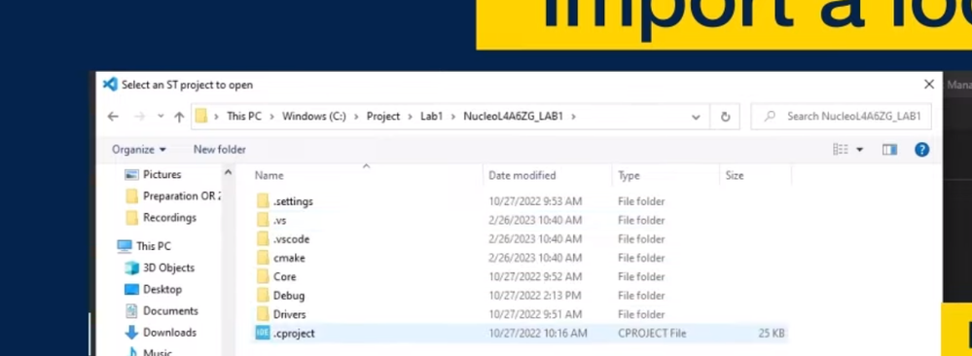Click sidebar scrollbar up arrow
Image resolution: width=972 pixels, height=356 pixels.
tap(228, 172)
